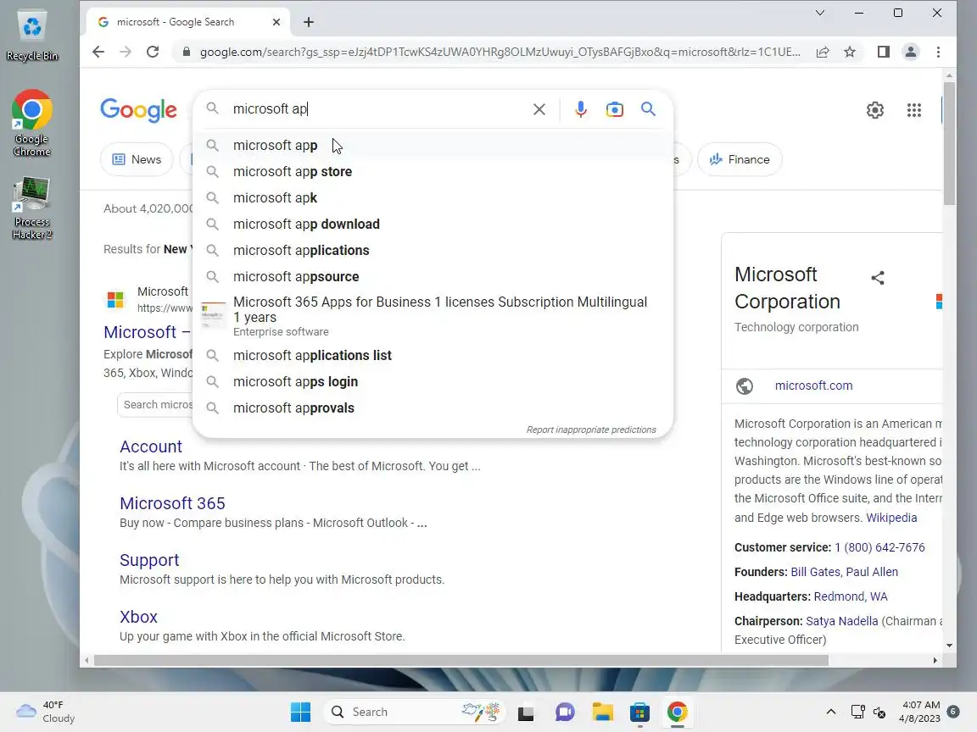This screenshot has width=977, height=732.
Task: Open Wikedia link in description
Action: coord(891,518)
